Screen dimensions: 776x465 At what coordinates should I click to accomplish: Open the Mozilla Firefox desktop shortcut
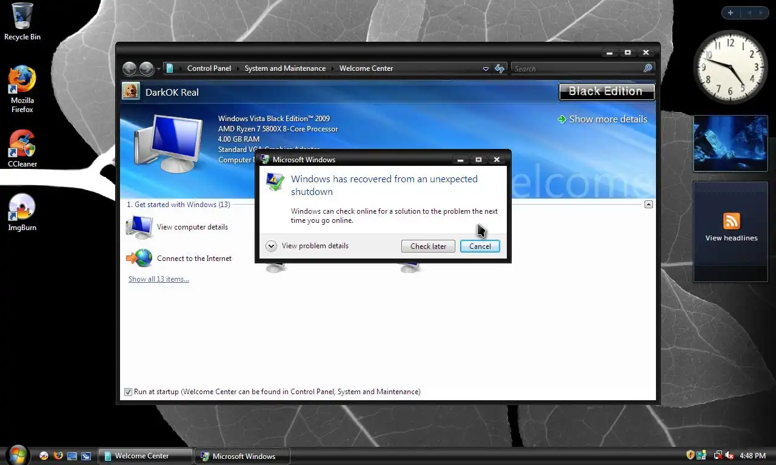[x=22, y=90]
